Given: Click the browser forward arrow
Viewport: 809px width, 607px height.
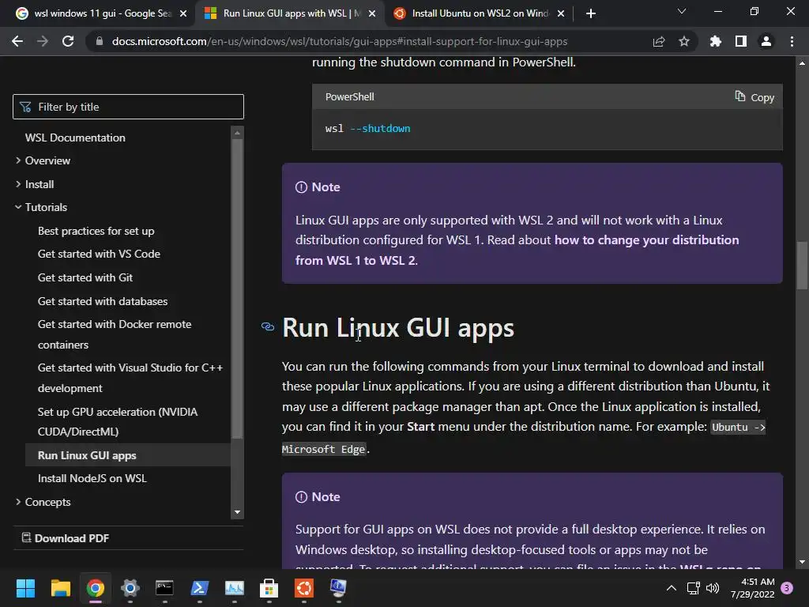Looking at the screenshot, I should (x=43, y=41).
